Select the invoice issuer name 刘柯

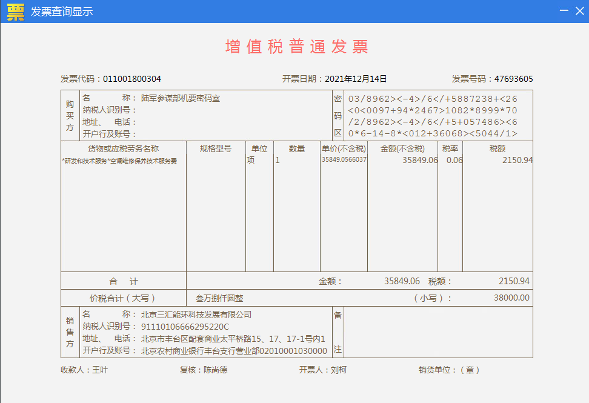338,370
